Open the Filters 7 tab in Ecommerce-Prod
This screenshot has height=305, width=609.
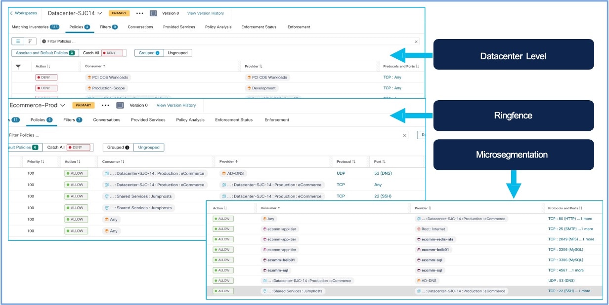[x=73, y=120]
